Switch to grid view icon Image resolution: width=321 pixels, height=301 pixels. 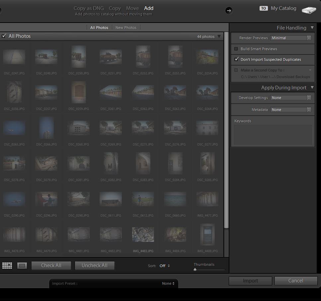[7, 265]
